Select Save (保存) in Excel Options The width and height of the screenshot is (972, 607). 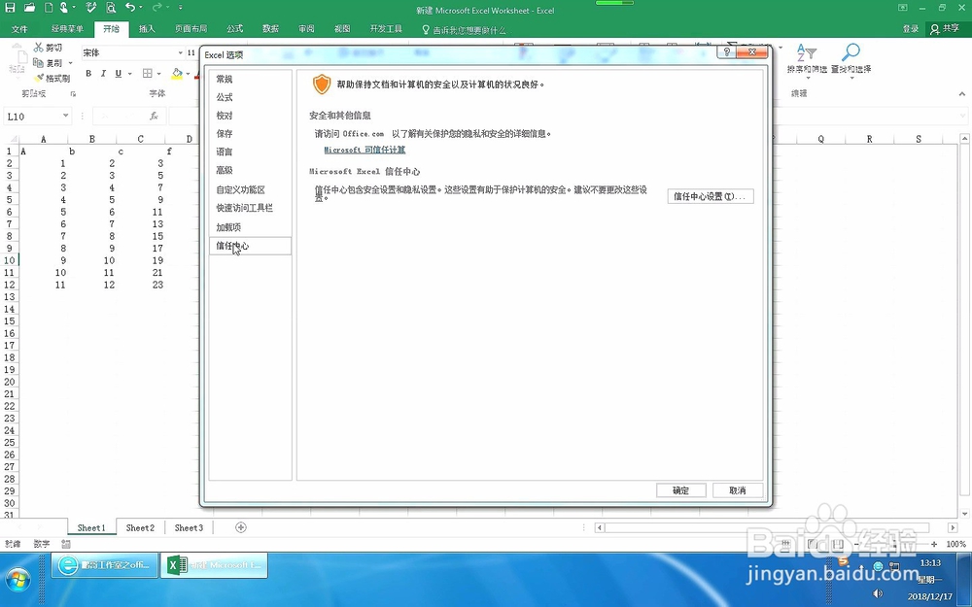click(250, 133)
